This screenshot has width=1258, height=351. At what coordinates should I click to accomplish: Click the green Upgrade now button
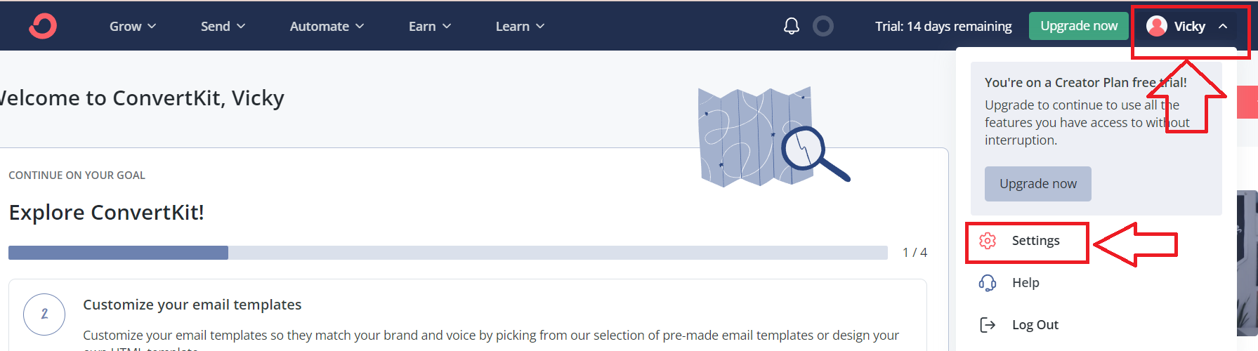[1079, 26]
